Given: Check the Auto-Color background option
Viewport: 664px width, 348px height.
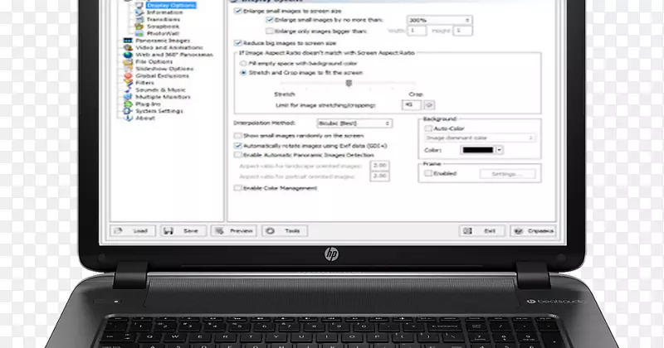Looking at the screenshot, I should 428,128.
